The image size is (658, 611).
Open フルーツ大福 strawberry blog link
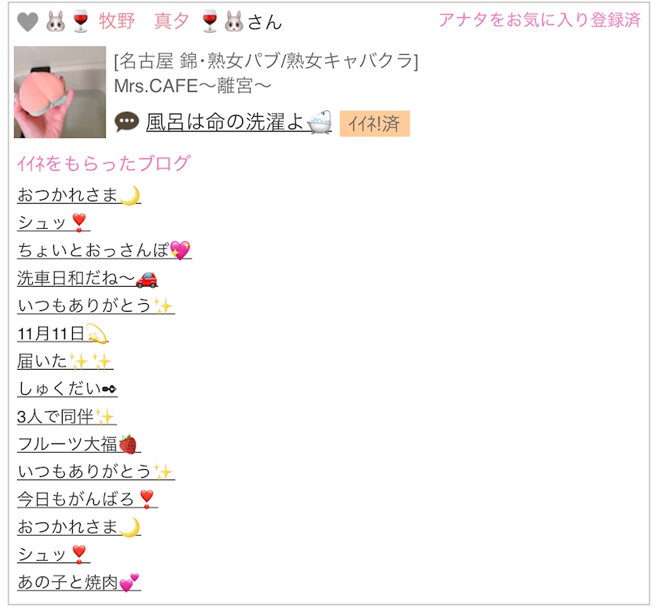pos(79,444)
